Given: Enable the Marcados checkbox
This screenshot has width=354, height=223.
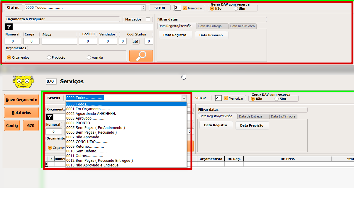Looking at the screenshot, I should click(148, 19).
